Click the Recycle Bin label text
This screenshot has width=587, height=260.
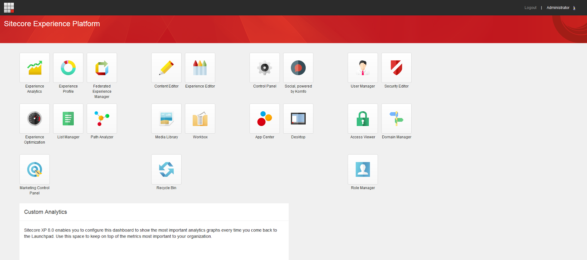[167, 188]
